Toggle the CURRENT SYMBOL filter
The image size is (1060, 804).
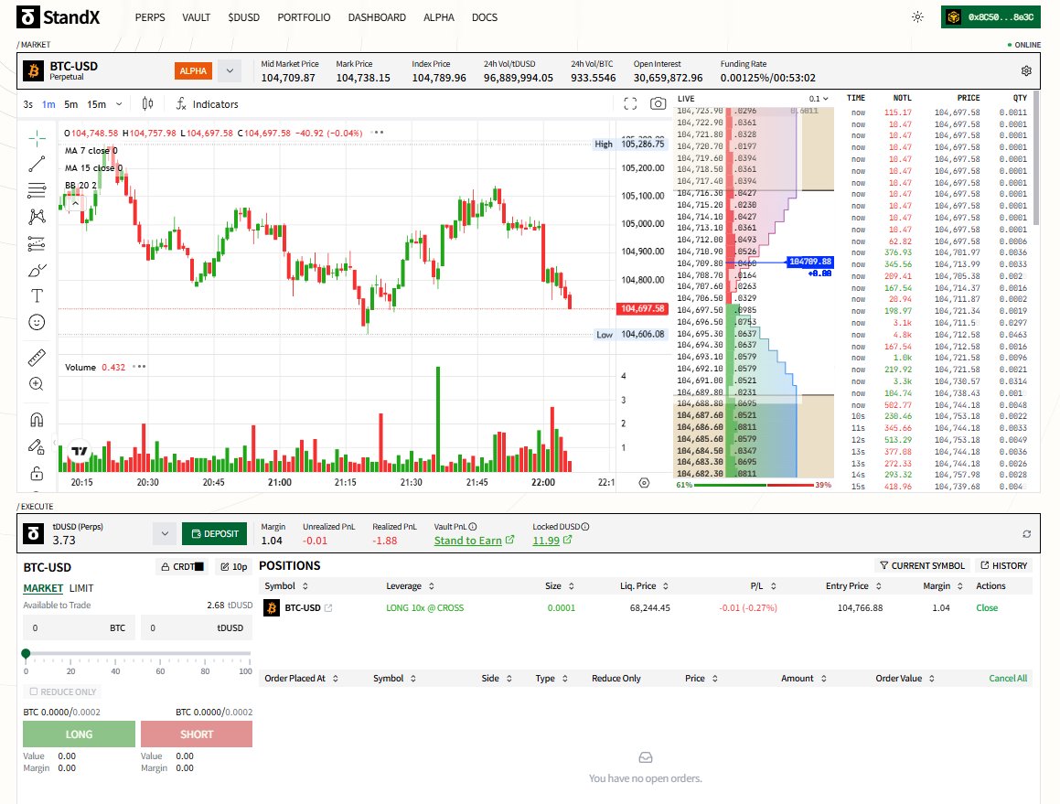pos(922,565)
